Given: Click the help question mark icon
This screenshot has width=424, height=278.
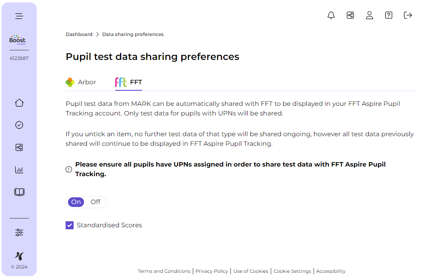Looking at the screenshot, I should 388,15.
